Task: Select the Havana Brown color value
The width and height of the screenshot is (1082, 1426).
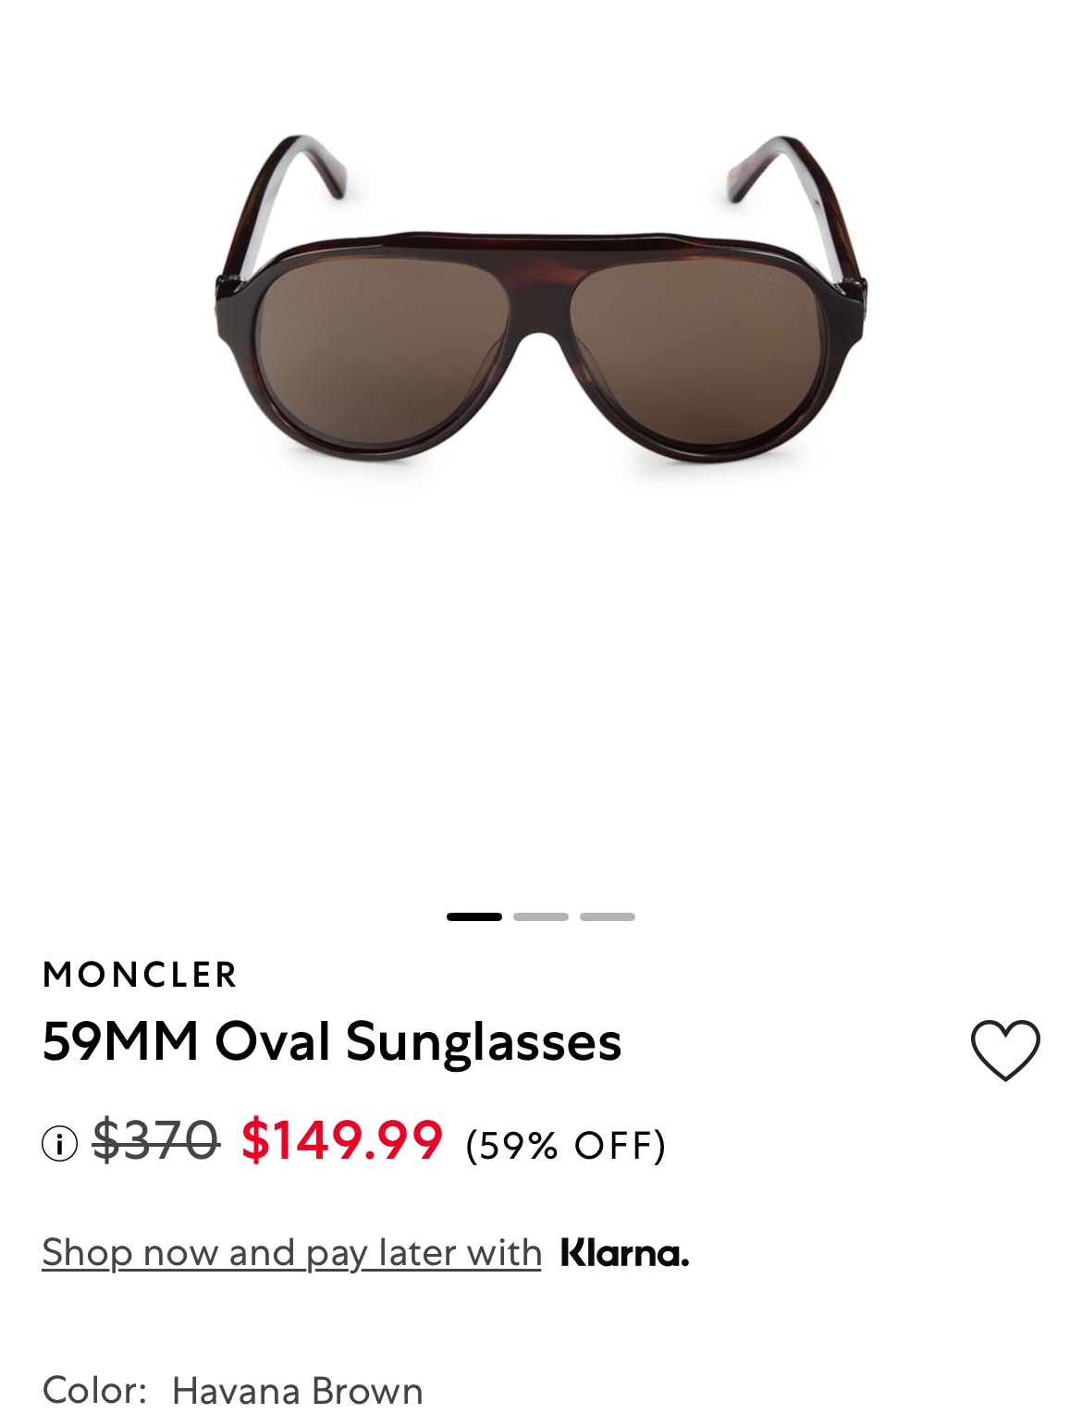Action: 298,1391
